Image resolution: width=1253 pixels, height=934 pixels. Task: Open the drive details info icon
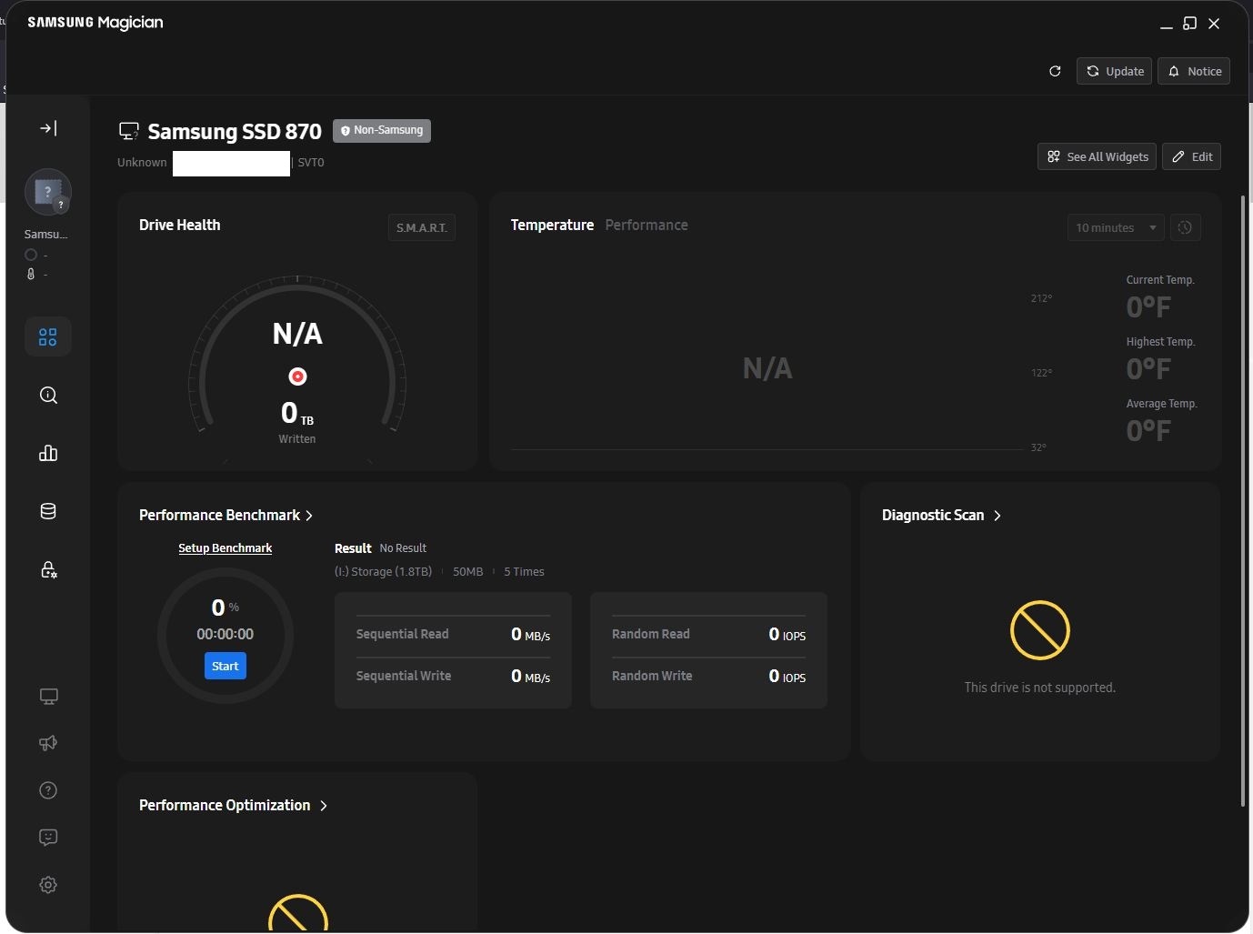(x=48, y=396)
